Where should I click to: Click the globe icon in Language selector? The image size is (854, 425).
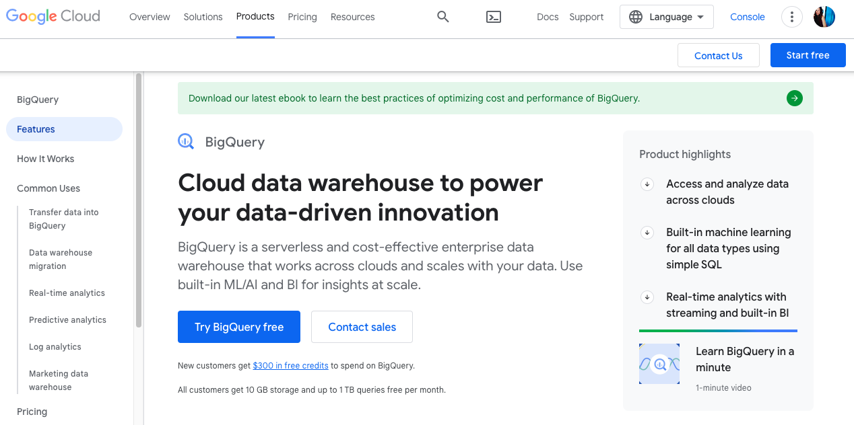pyautogui.click(x=636, y=17)
